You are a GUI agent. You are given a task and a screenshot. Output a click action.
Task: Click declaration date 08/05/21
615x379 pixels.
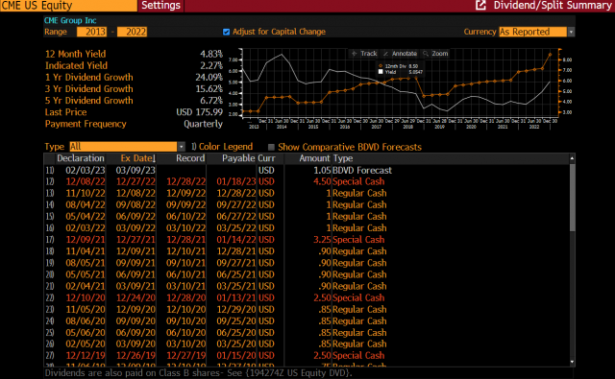pos(86,263)
